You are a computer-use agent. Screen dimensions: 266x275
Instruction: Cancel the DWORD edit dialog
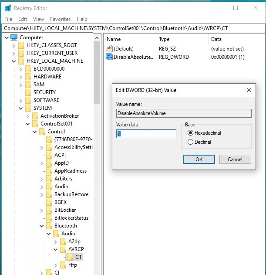tap(235, 159)
